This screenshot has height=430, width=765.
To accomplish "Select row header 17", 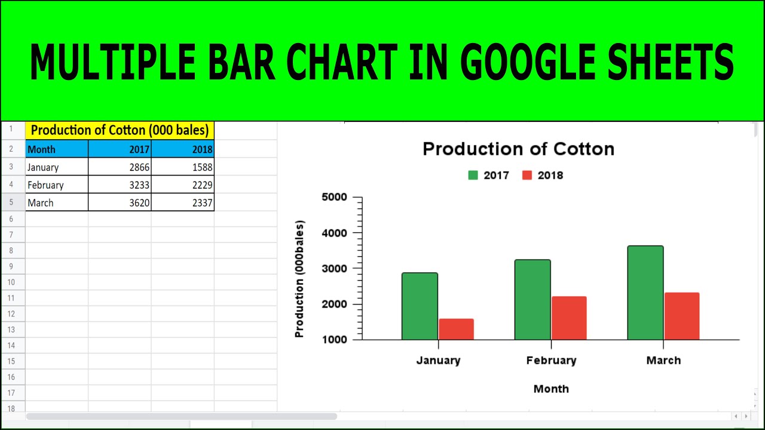I will (13, 393).
